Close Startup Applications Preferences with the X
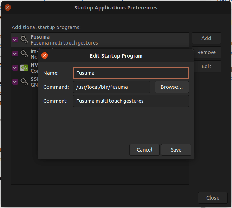Image resolution: width=232 pixels, height=208 pixels. 8,7
